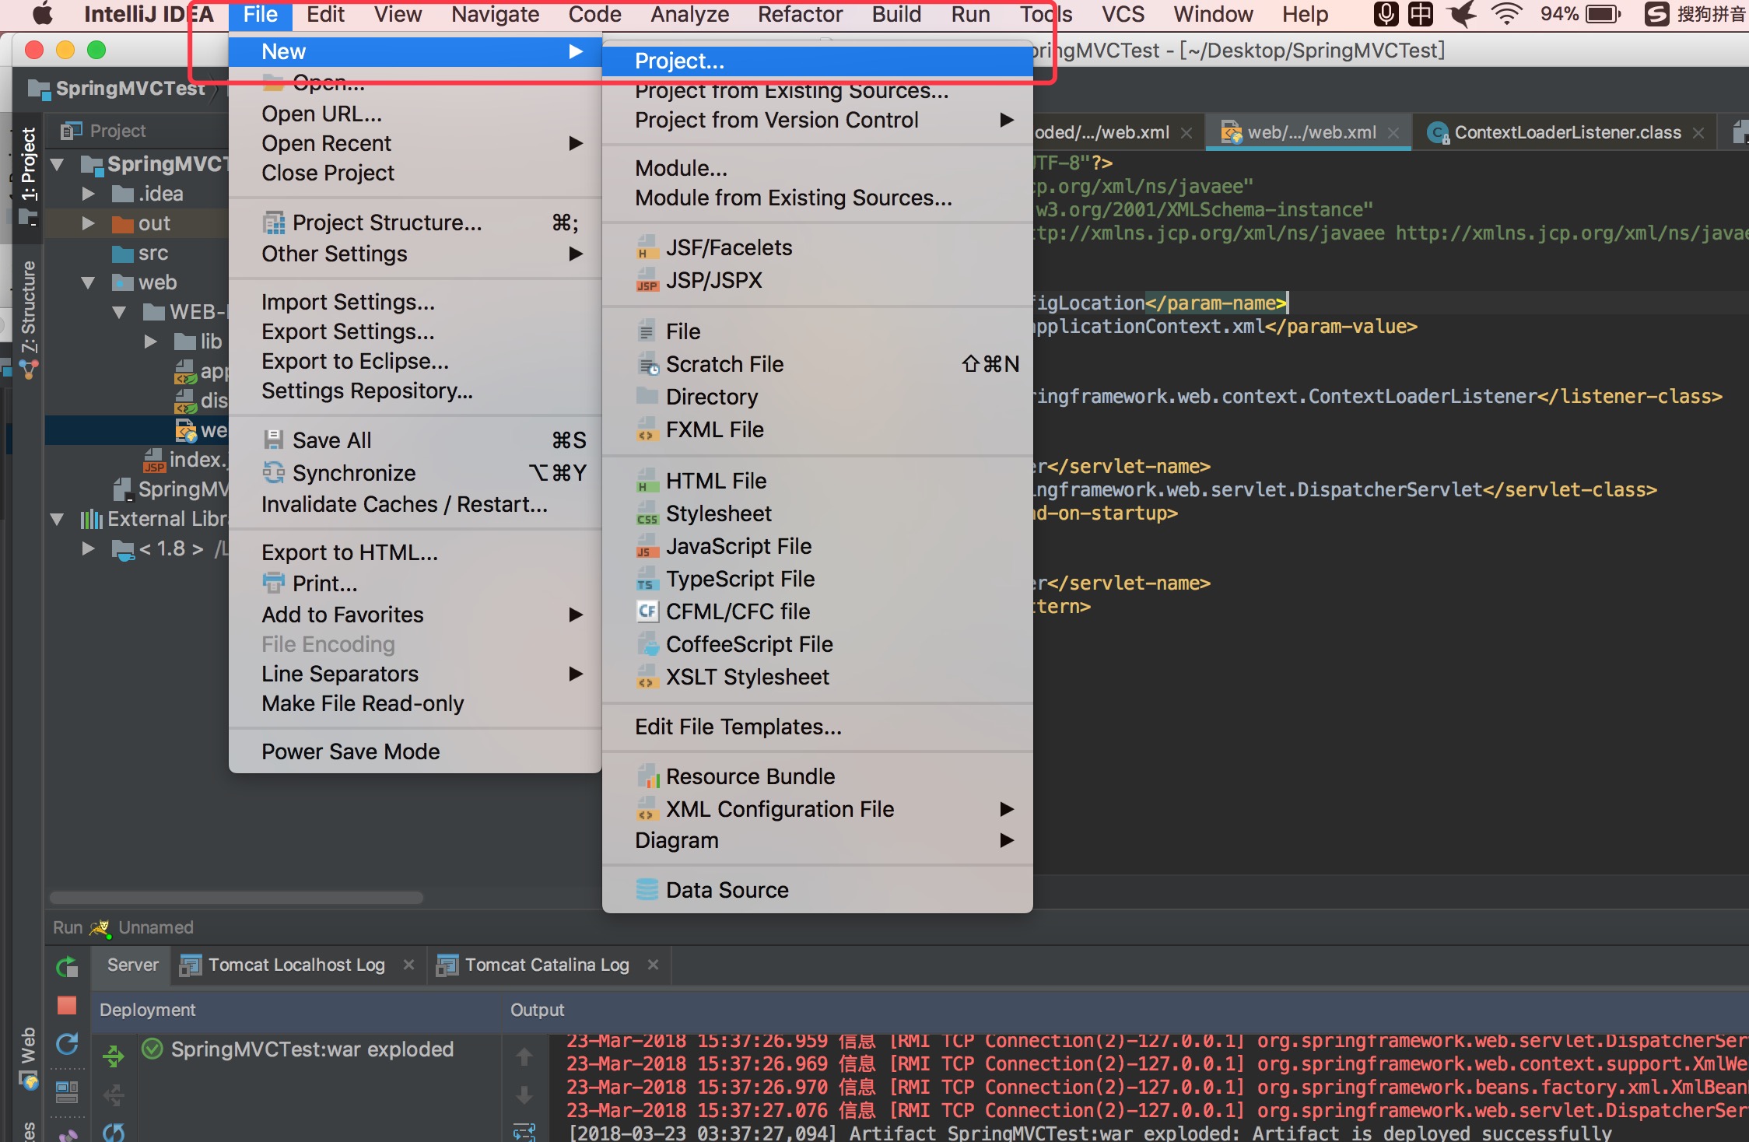1749x1142 pixels.
Task: Click the JSF/Facelets file icon
Action: point(647,247)
